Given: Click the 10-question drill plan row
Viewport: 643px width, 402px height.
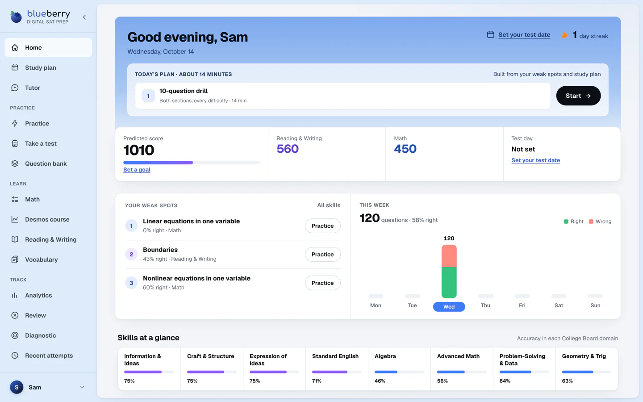Looking at the screenshot, I should [342, 96].
